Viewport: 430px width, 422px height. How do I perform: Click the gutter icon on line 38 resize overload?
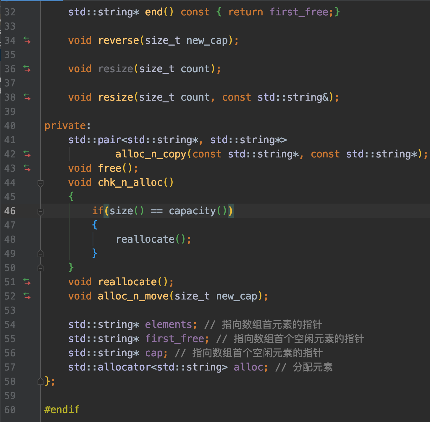tap(27, 97)
